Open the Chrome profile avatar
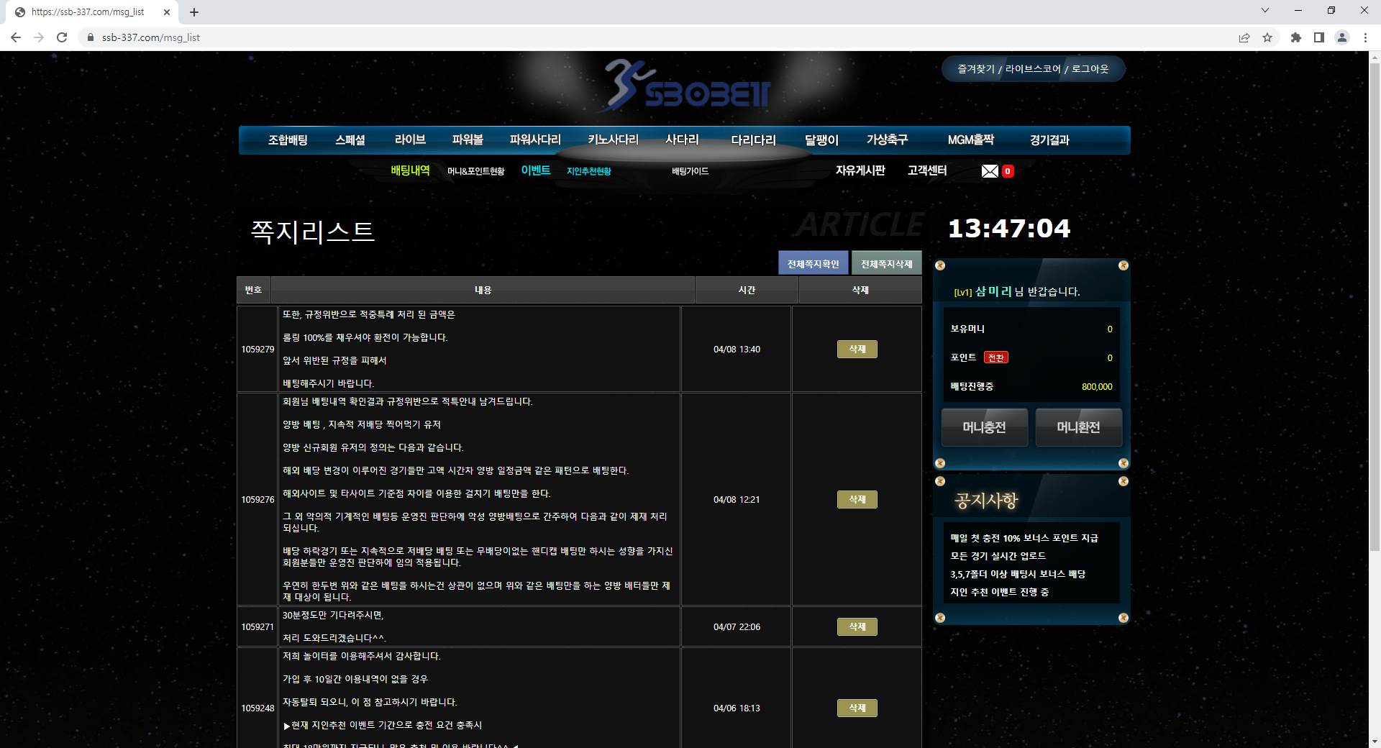The width and height of the screenshot is (1381, 748). pyautogui.click(x=1342, y=37)
